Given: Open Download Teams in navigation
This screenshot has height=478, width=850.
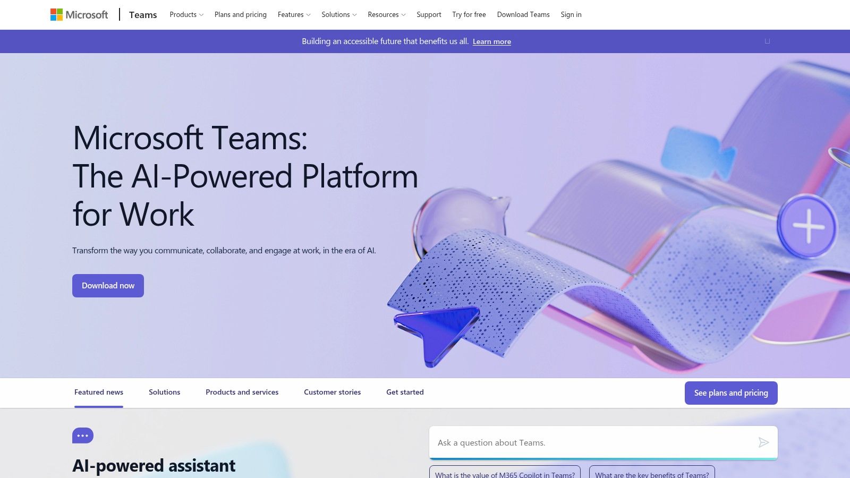Looking at the screenshot, I should pyautogui.click(x=523, y=15).
